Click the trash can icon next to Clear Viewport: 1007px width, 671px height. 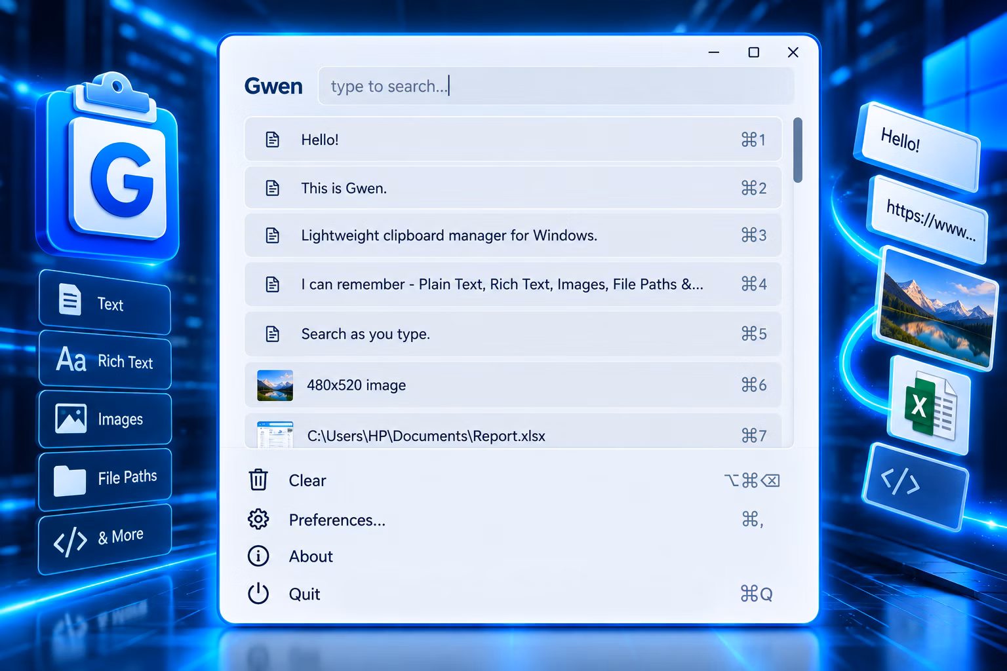[258, 480]
